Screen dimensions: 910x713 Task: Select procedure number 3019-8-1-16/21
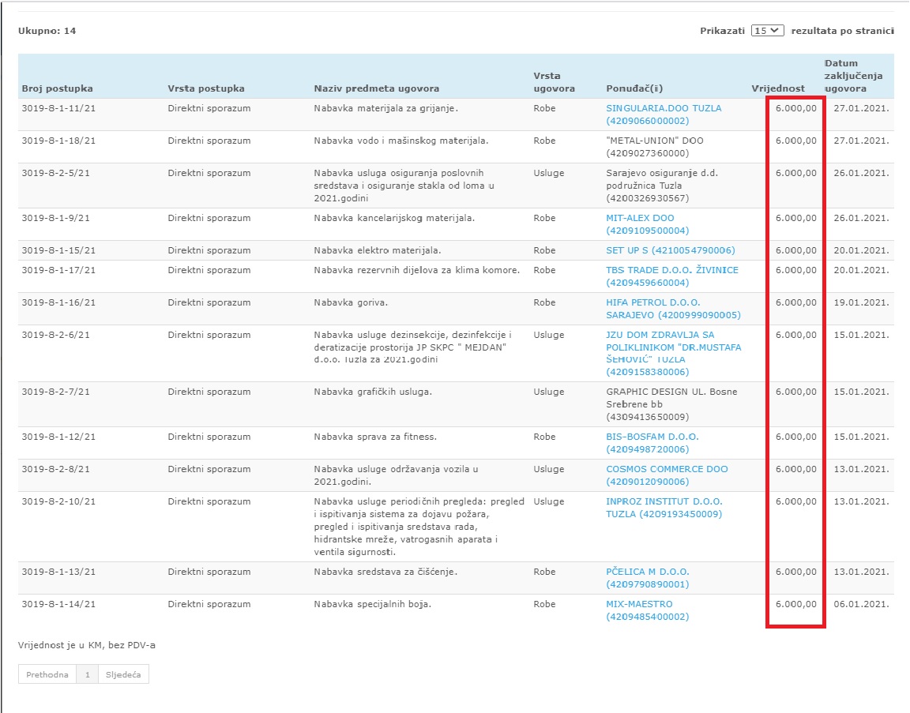coord(58,302)
